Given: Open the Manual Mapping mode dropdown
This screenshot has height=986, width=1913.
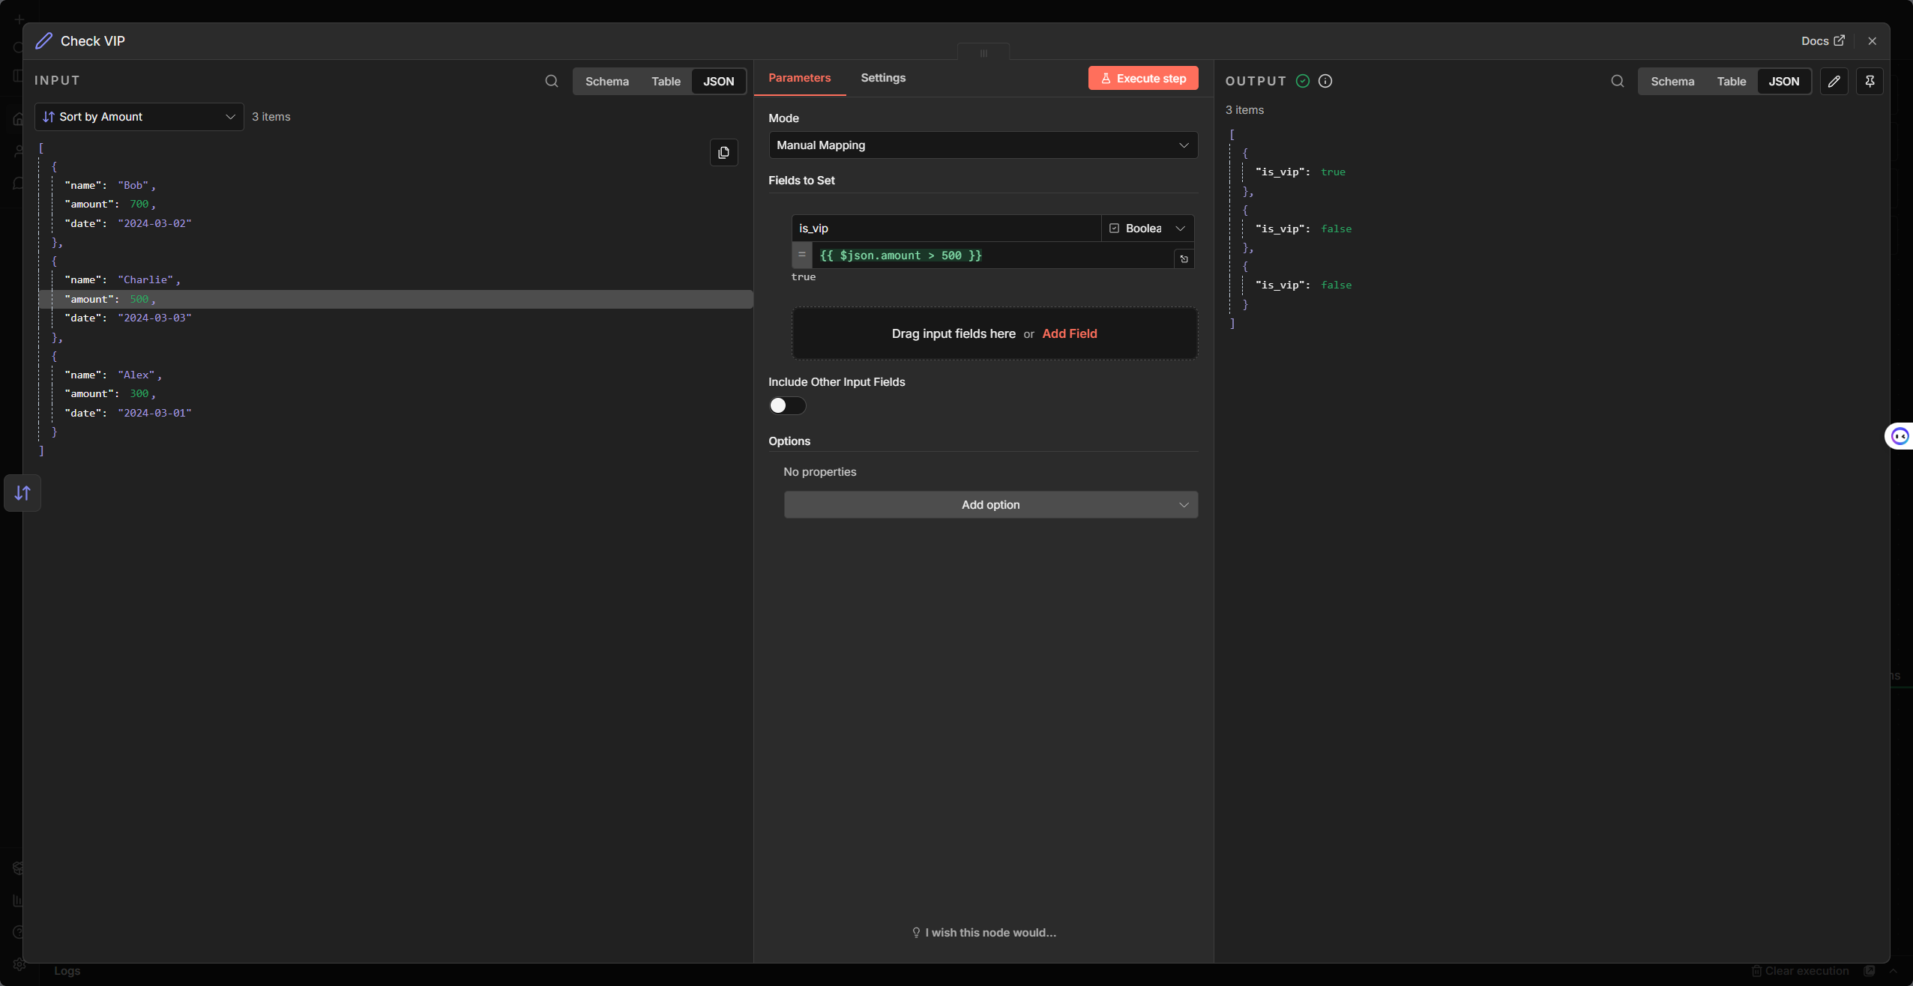Looking at the screenshot, I should pyautogui.click(x=983, y=145).
